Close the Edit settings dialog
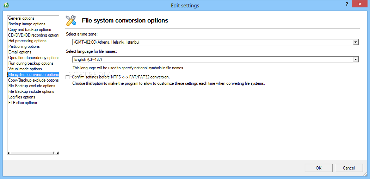This screenshot has width=370, height=179. [360, 4]
